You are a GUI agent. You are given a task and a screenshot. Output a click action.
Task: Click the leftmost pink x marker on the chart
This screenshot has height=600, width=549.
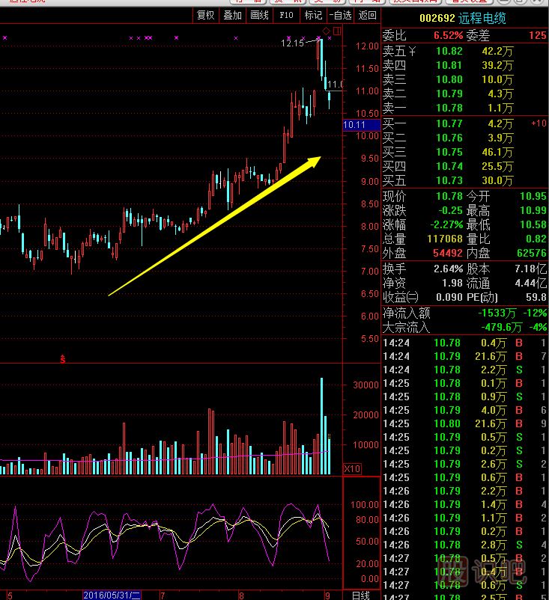click(4, 37)
